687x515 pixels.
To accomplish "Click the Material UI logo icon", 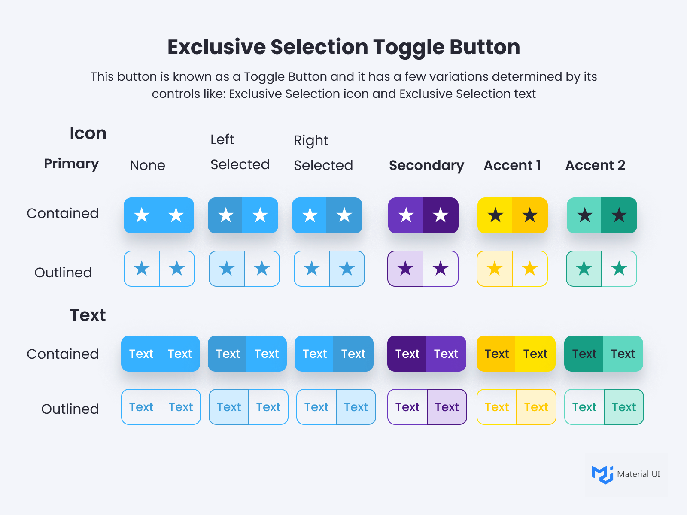I will (602, 474).
